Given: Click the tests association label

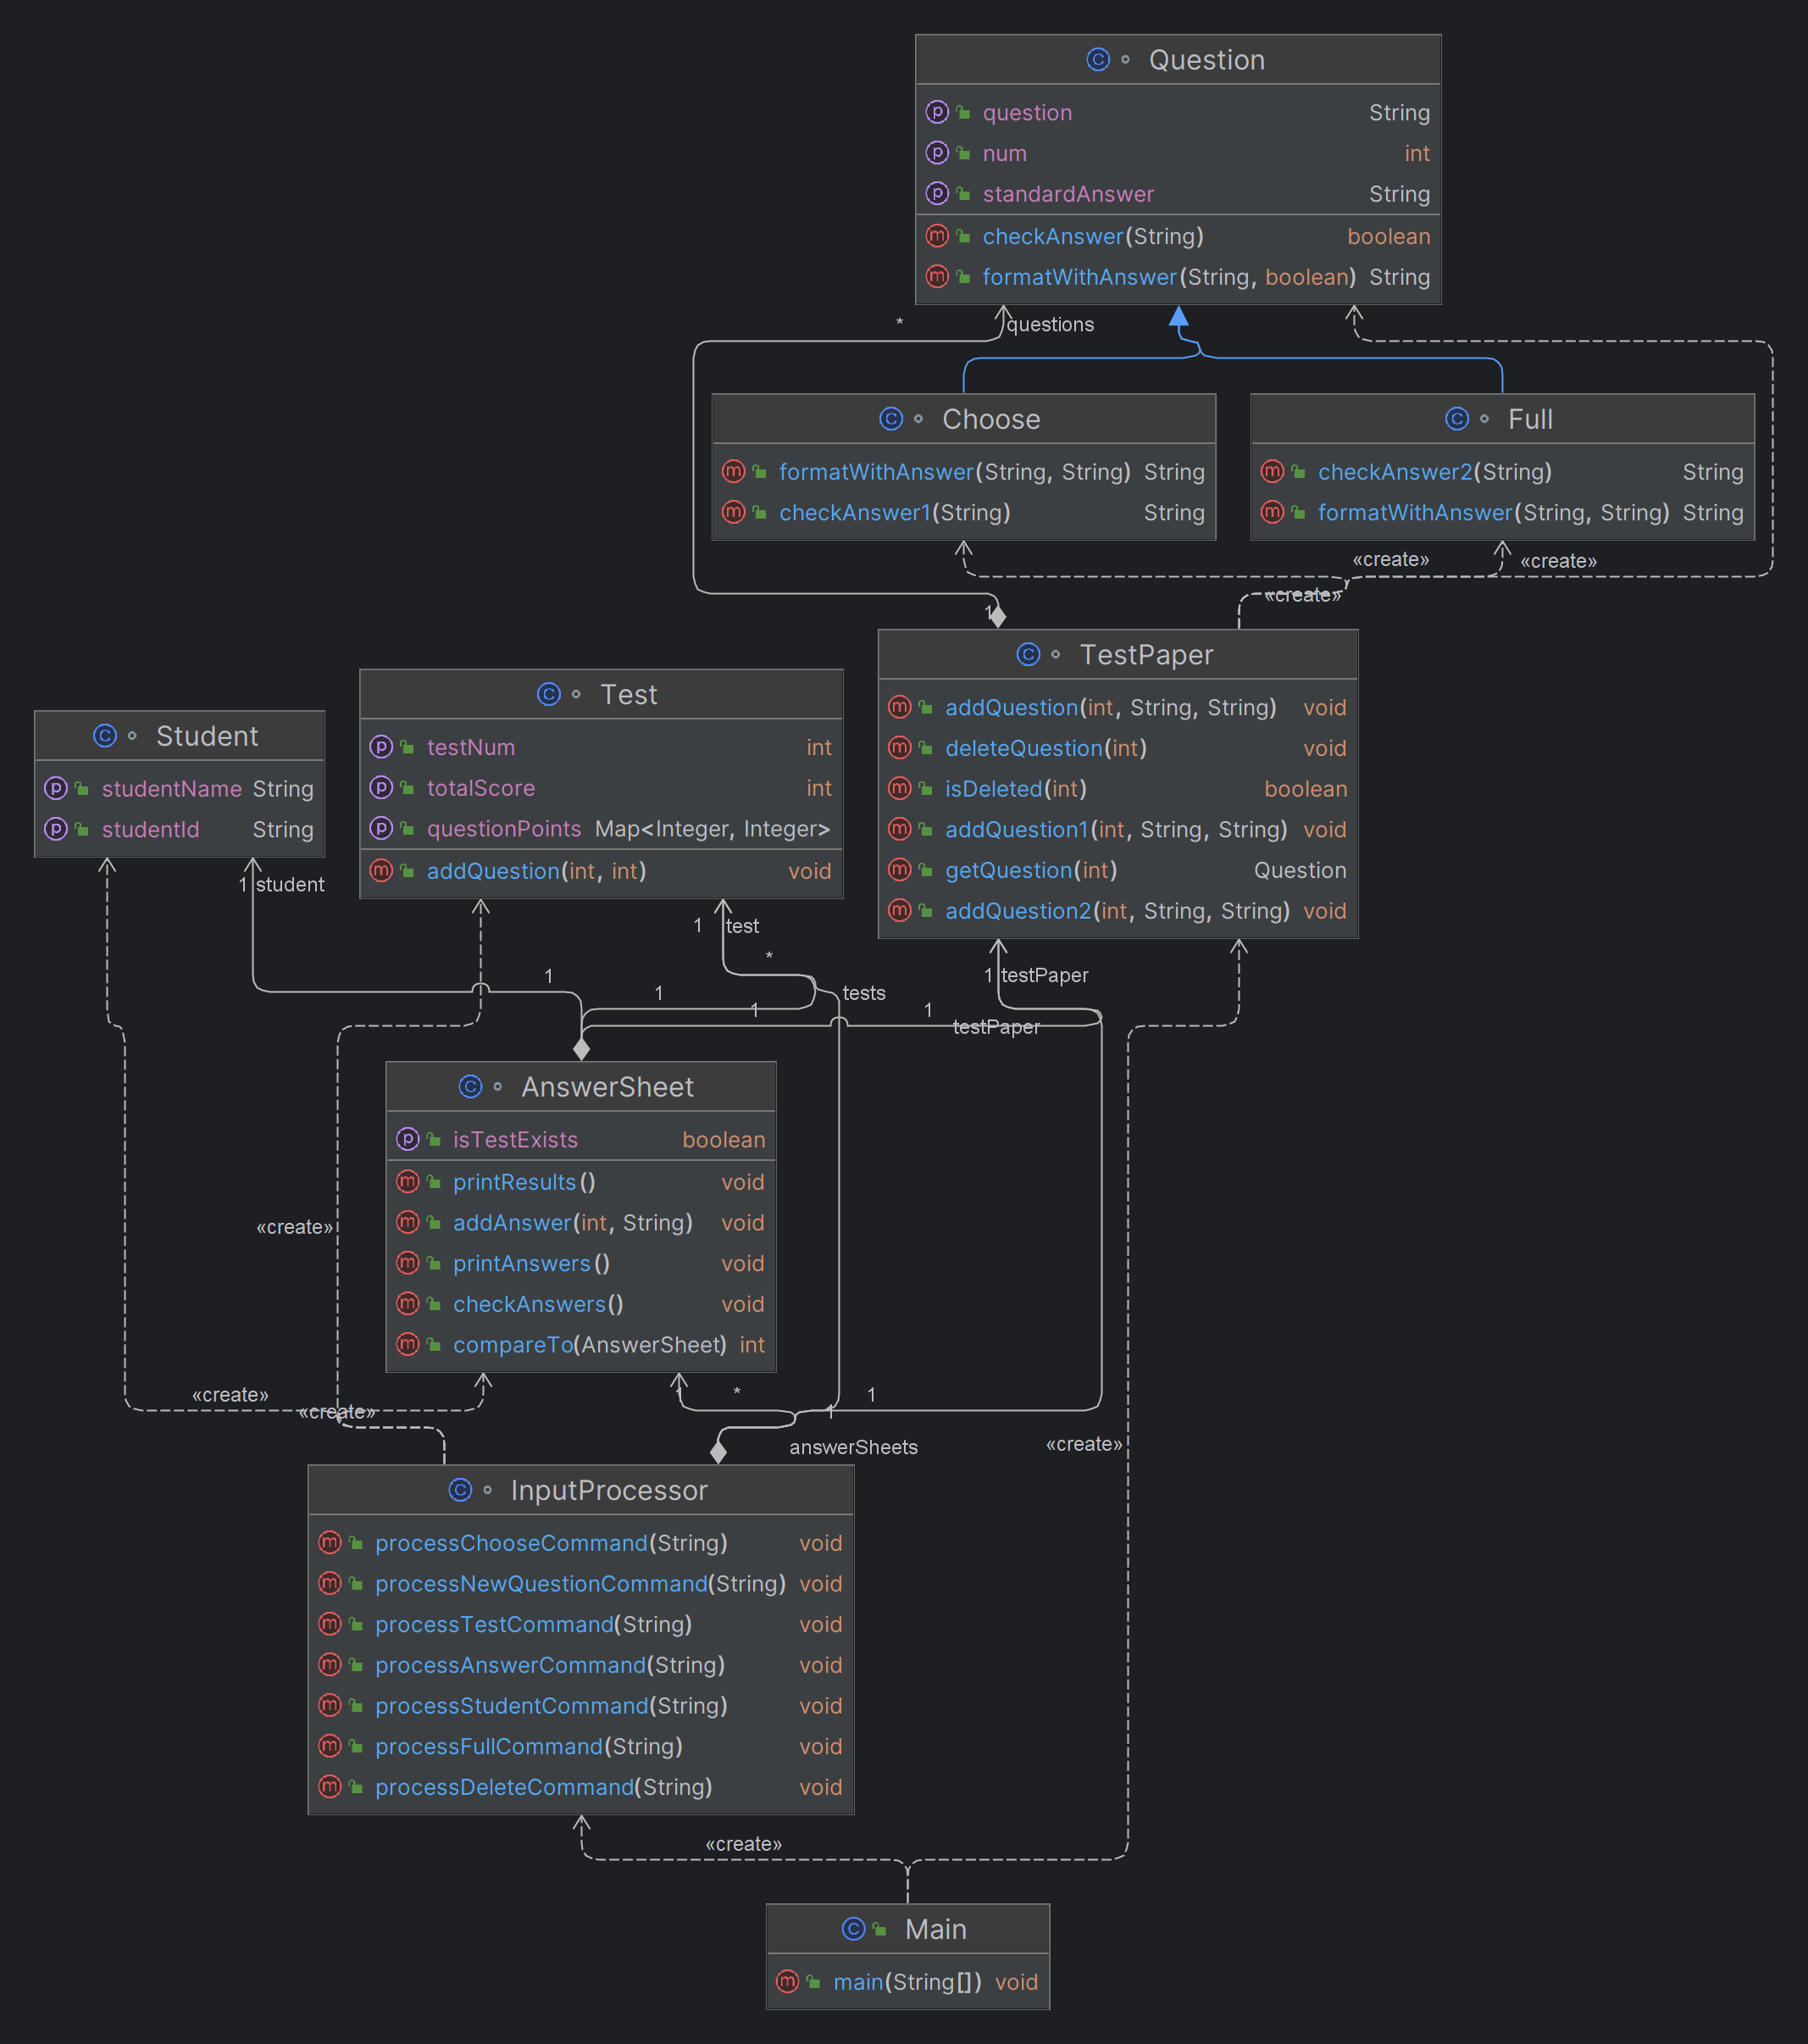Looking at the screenshot, I should [x=864, y=993].
